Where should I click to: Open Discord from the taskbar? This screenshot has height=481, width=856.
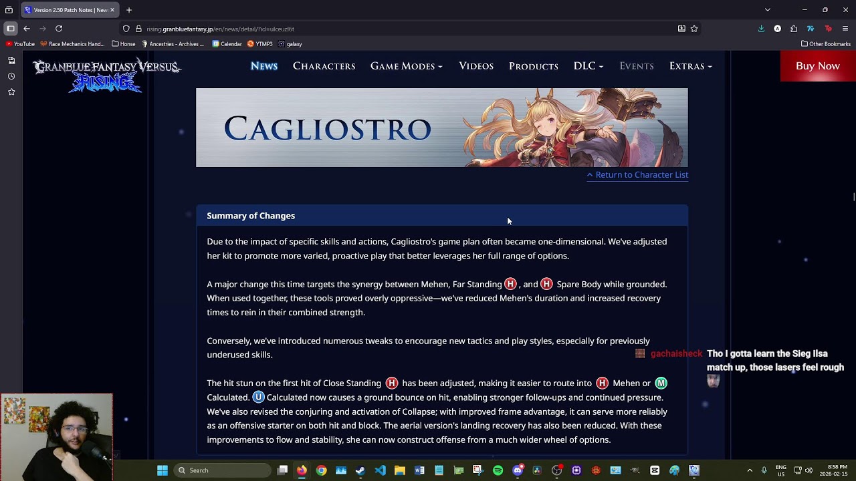coord(518,470)
